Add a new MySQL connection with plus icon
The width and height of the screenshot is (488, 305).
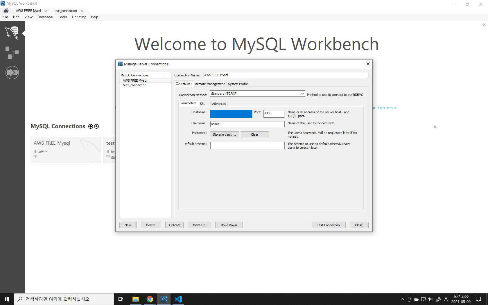point(91,126)
